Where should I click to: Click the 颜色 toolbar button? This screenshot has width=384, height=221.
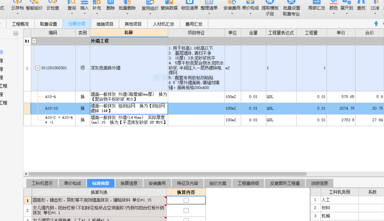333,6
